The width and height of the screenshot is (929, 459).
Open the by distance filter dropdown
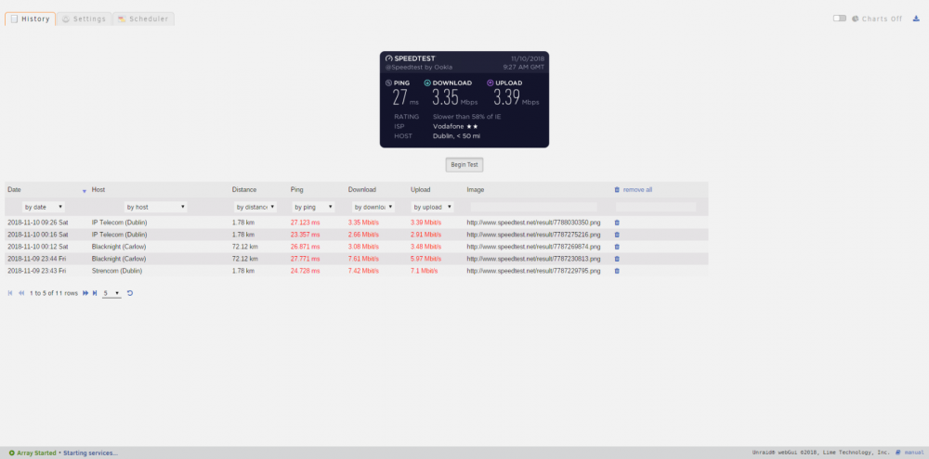click(255, 207)
